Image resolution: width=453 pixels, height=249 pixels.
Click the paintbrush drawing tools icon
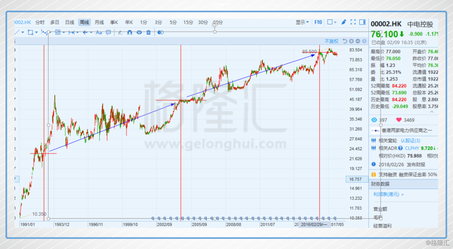click(x=343, y=22)
